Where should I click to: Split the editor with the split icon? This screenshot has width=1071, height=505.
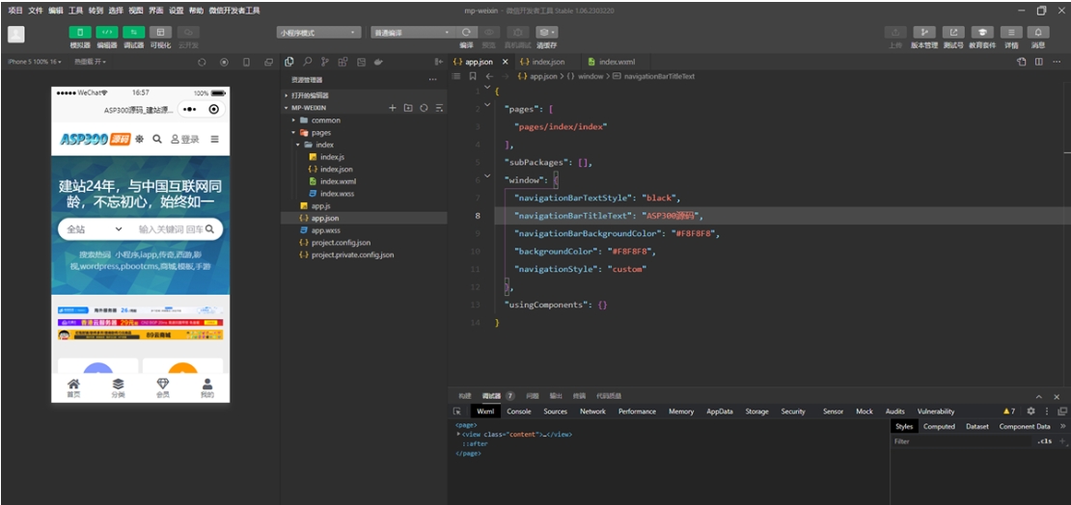click(1039, 62)
